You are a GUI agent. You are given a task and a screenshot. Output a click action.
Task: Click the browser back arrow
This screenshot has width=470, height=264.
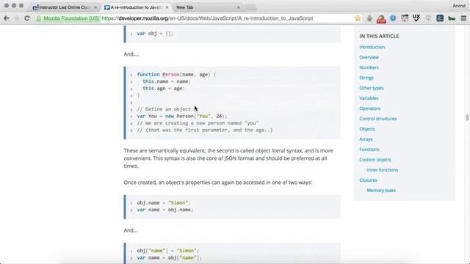(7, 18)
